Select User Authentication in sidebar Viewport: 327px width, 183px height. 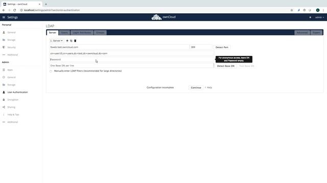point(17,92)
